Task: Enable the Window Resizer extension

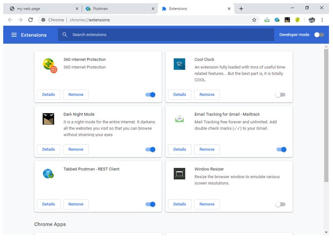Action: pos(280,204)
